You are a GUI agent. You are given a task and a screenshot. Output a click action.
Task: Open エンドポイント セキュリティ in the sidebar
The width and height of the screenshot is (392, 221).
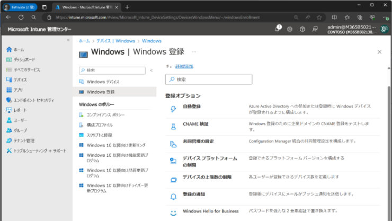click(30, 100)
